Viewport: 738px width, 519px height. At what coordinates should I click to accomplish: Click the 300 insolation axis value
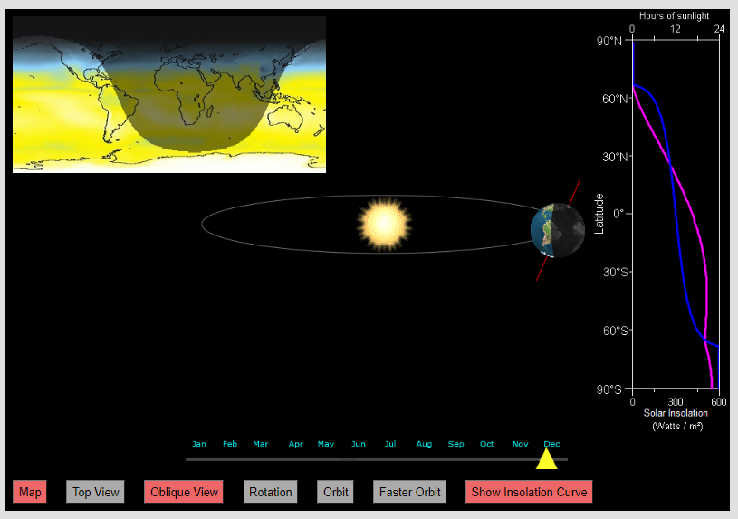[676, 402]
